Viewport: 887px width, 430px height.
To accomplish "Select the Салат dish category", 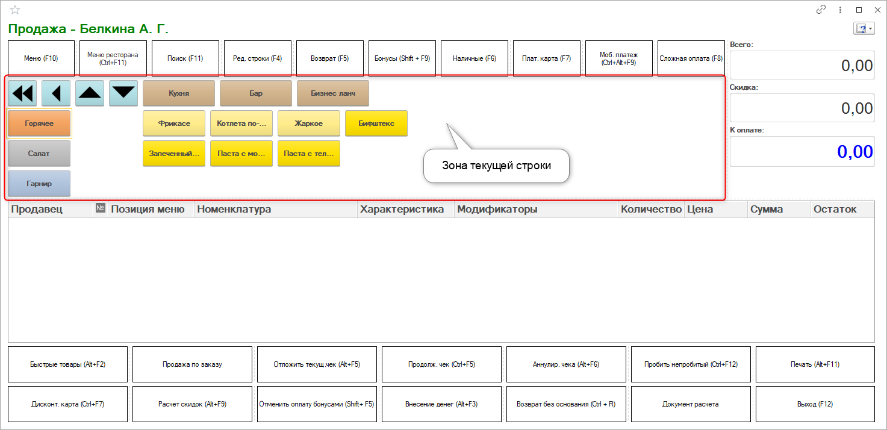I will [39, 154].
